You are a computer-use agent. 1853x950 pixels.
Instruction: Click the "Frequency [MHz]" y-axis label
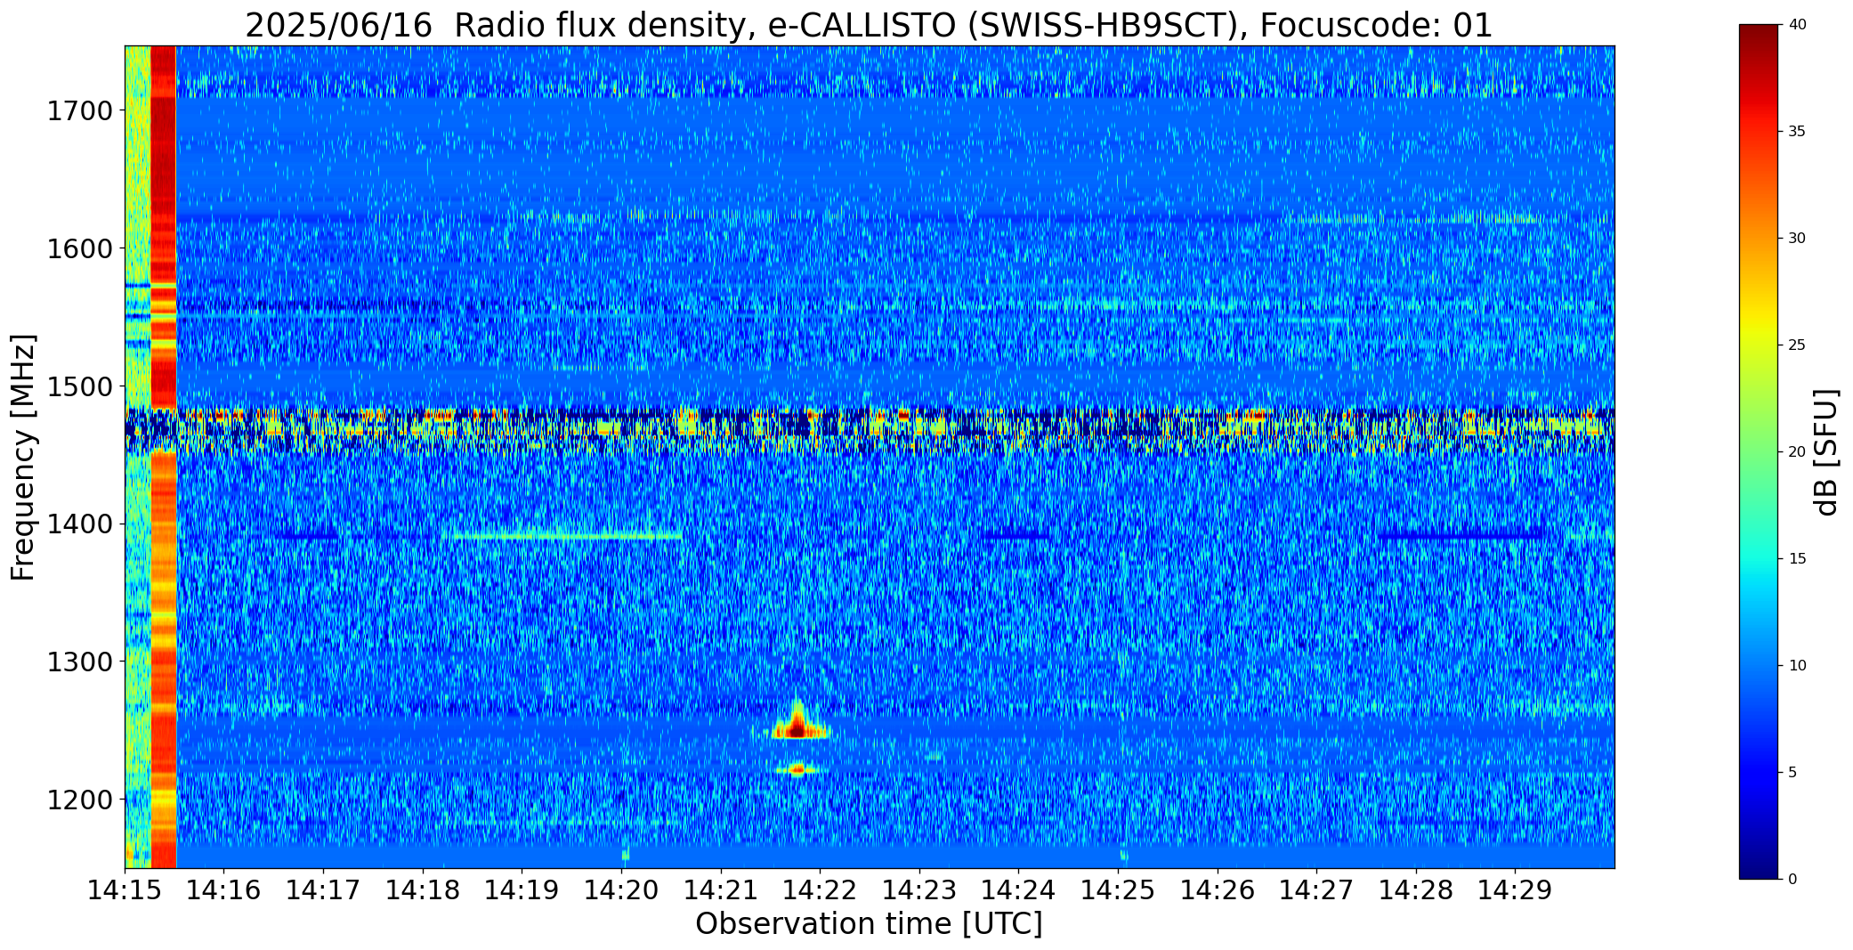tap(23, 457)
